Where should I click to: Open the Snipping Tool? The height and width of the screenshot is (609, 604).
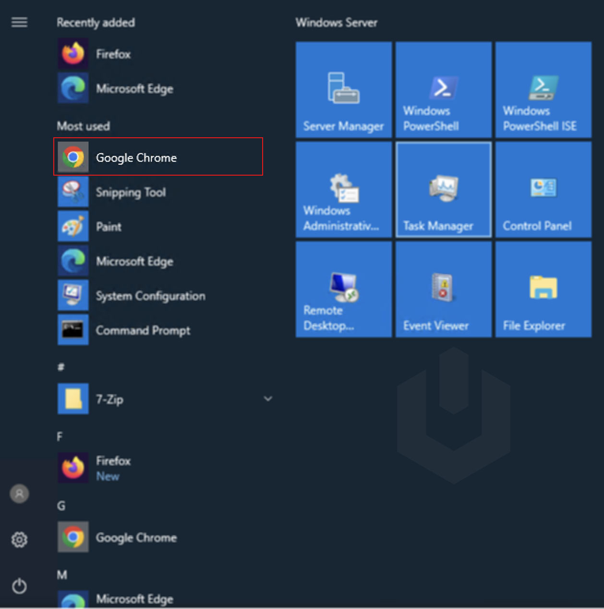pos(131,192)
